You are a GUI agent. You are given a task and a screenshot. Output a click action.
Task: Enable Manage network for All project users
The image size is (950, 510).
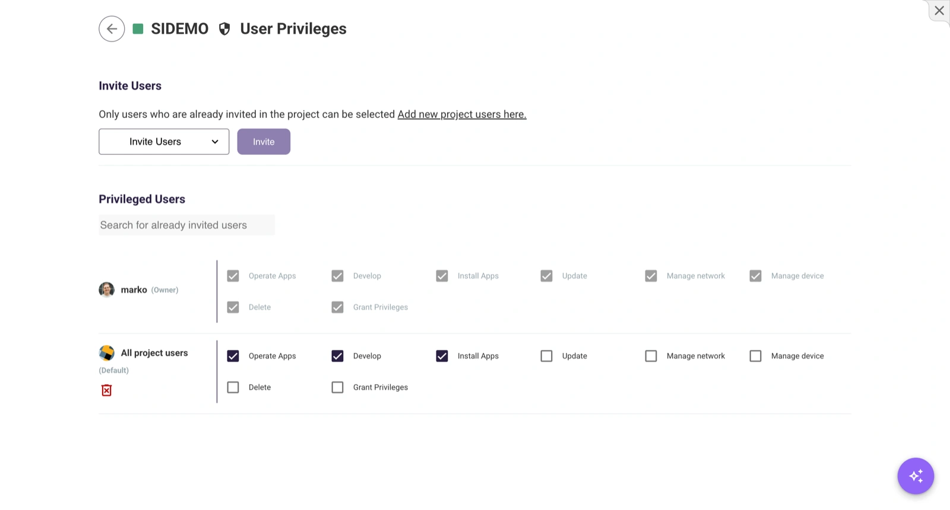click(651, 356)
